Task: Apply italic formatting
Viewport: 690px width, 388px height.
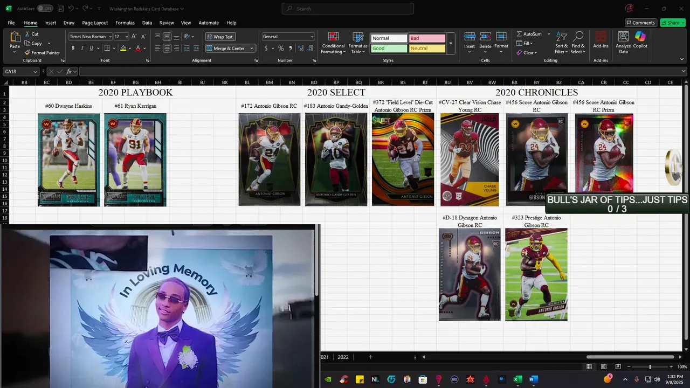Action: [x=82, y=48]
